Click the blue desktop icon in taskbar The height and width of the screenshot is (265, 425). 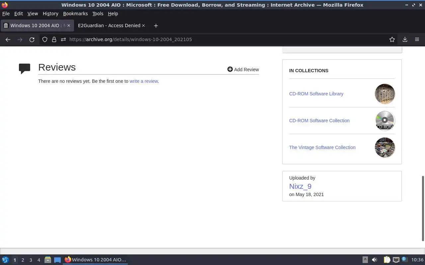click(57, 260)
